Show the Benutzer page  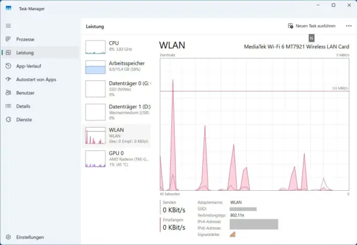40,93
